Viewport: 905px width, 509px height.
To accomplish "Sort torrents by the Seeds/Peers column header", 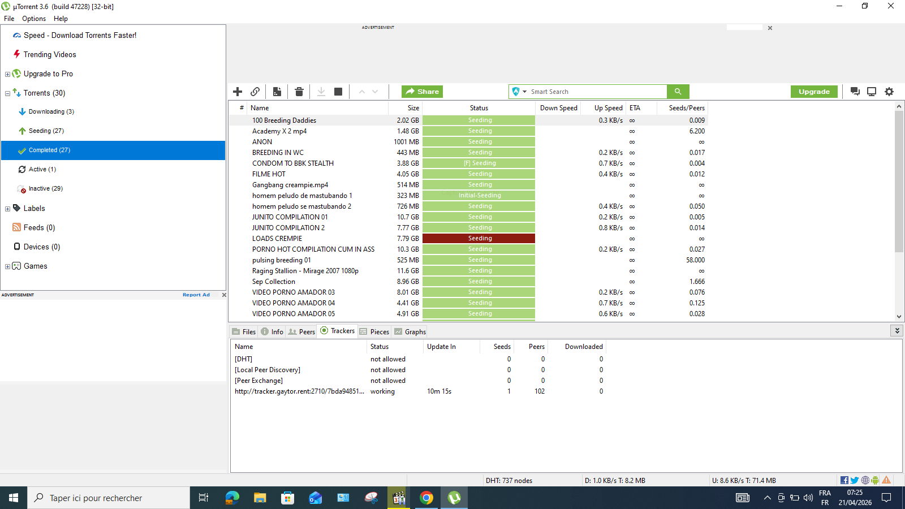I will [x=682, y=108].
